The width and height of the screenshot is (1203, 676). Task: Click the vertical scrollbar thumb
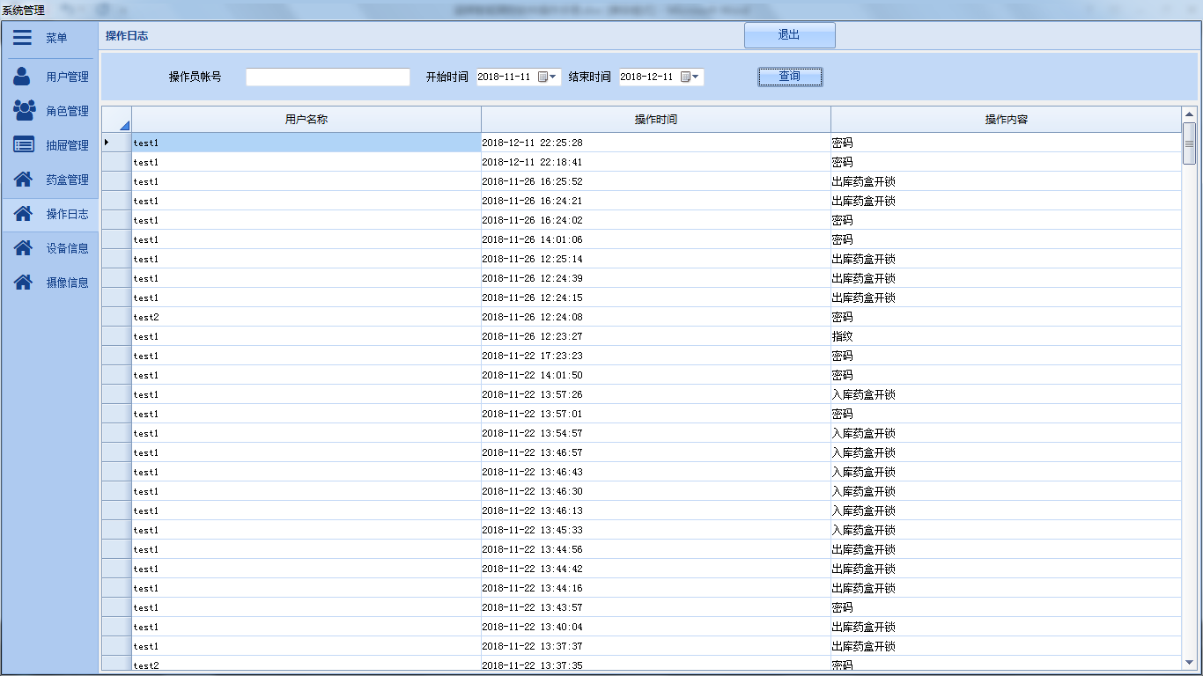click(1189, 143)
